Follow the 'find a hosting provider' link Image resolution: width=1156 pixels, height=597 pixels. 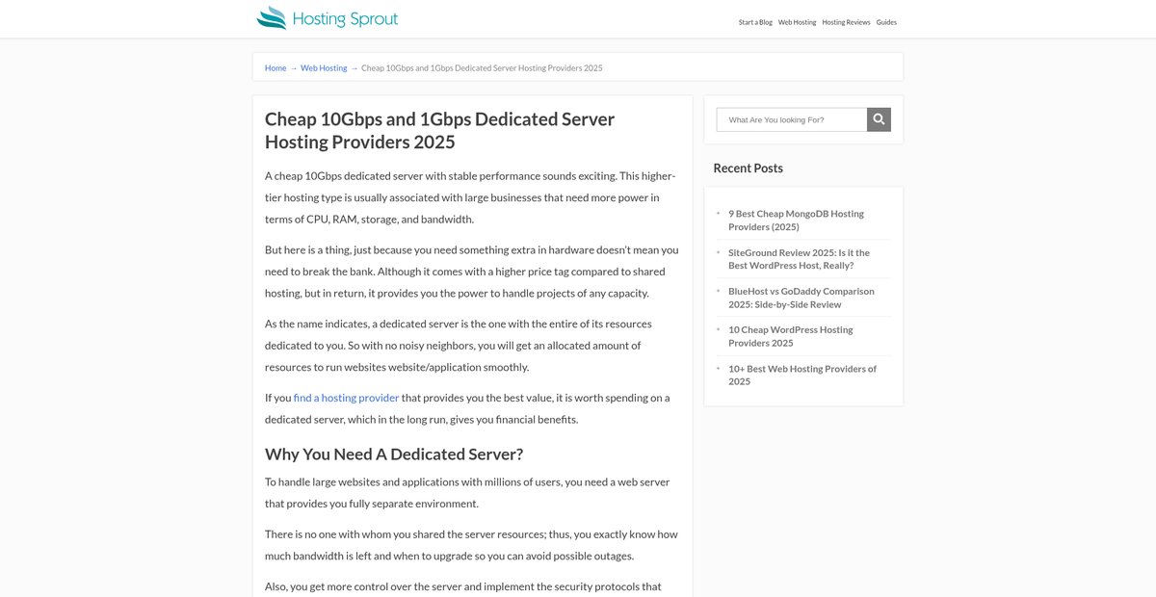pos(346,398)
